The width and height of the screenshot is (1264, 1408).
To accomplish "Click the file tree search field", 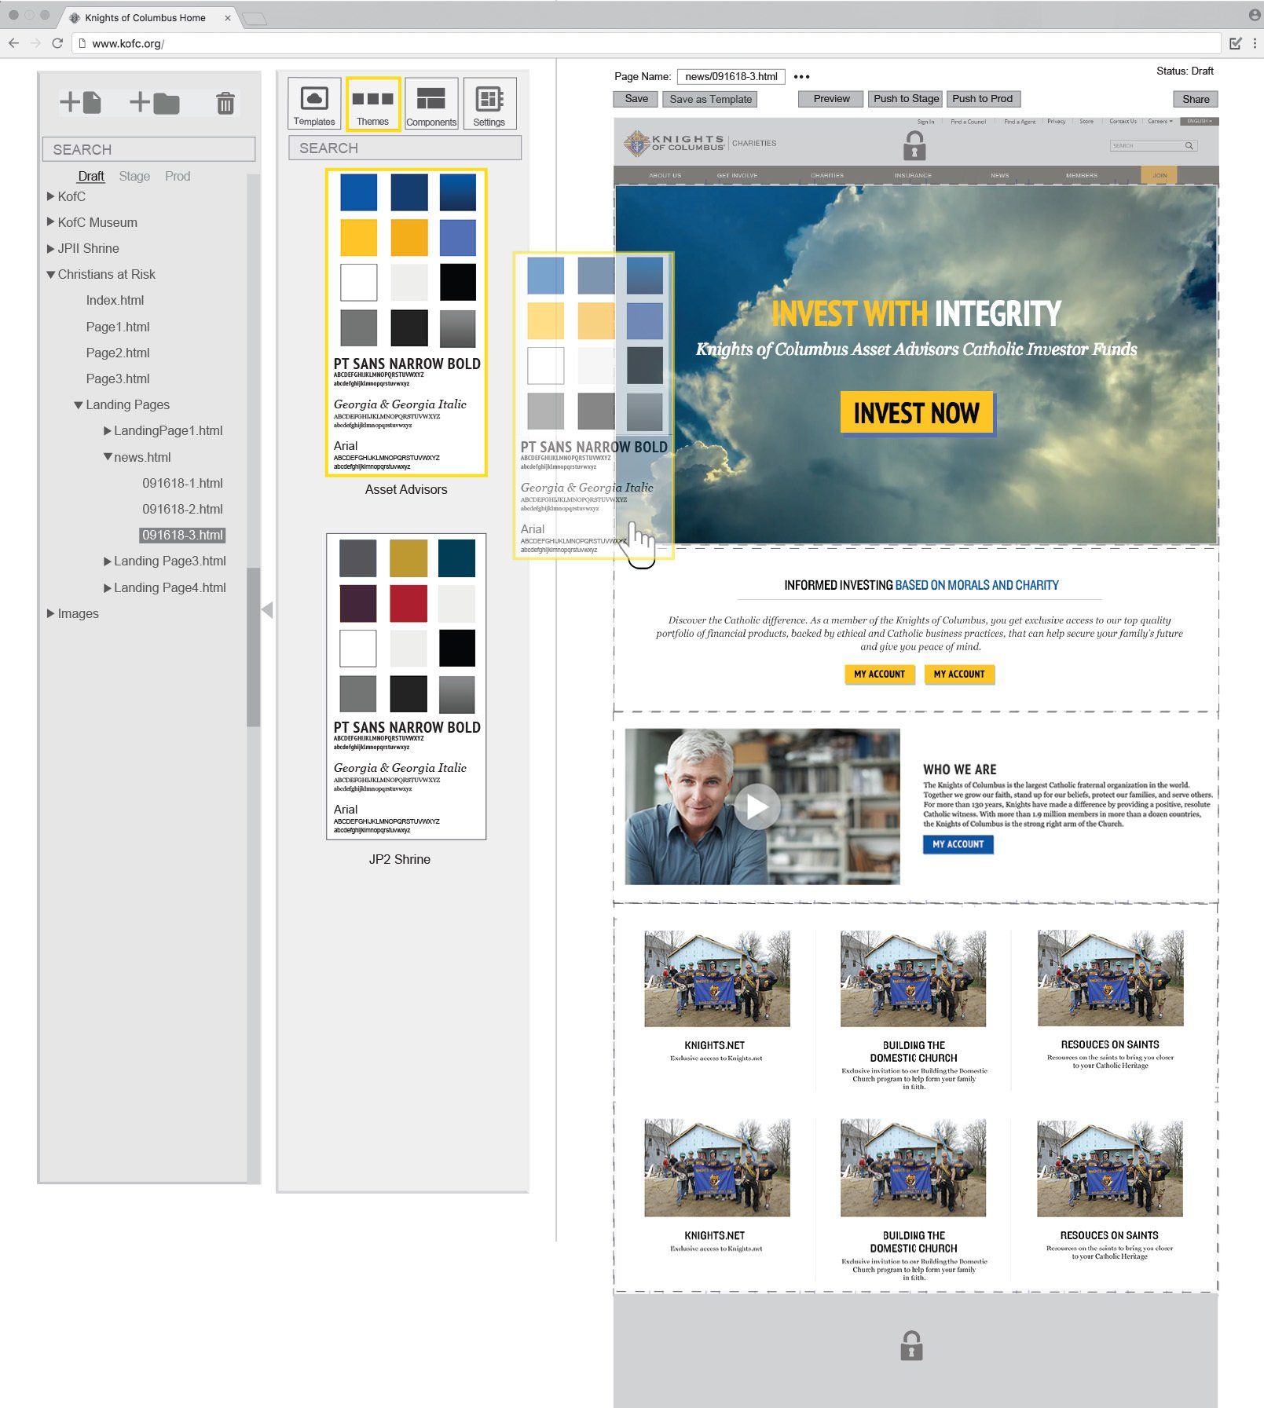I will 149,149.
